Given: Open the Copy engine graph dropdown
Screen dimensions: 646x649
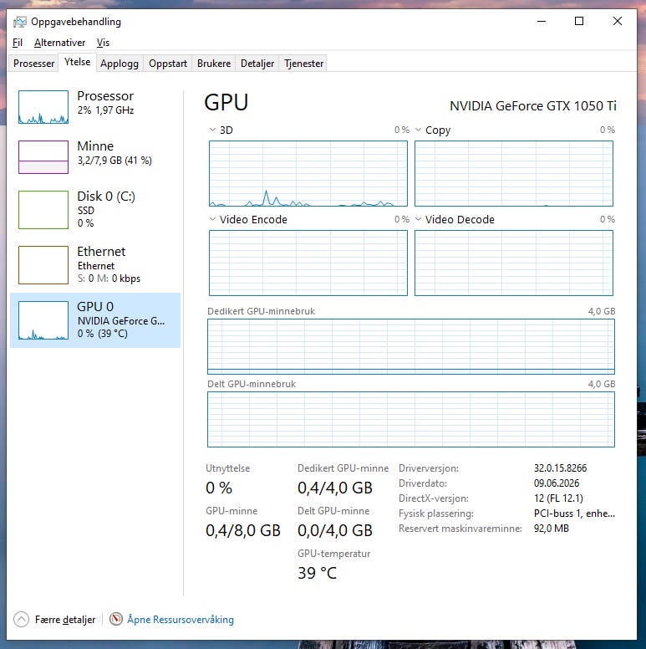Looking at the screenshot, I should 418,130.
